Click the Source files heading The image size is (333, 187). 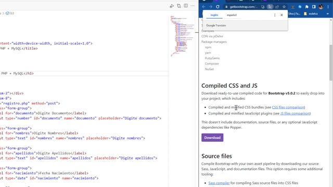tap(216, 156)
